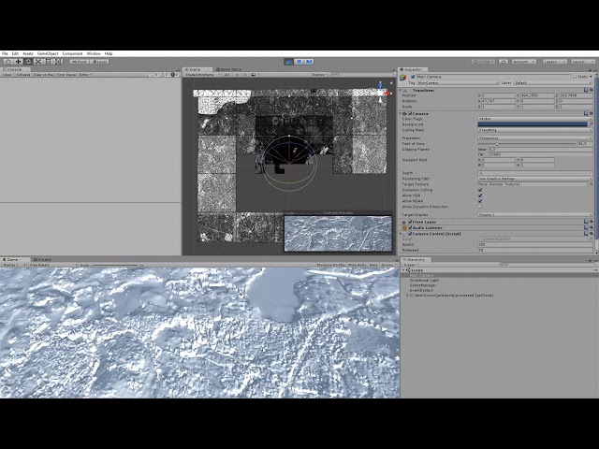Click the Step frame button
Screen dimensions: 599x449
click(x=310, y=62)
